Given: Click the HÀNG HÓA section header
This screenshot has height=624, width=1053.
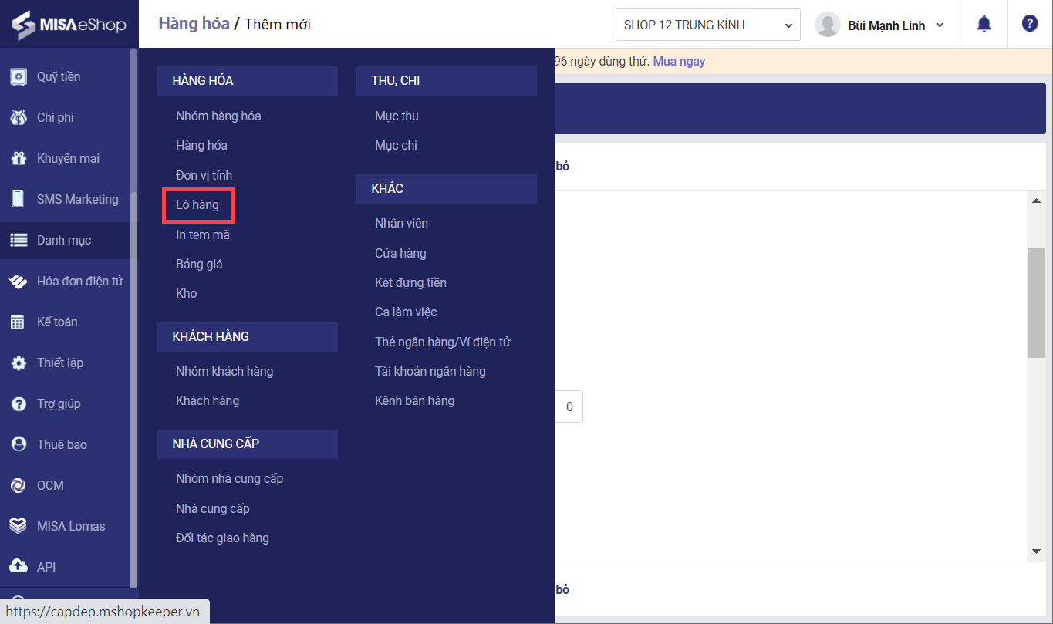Looking at the screenshot, I should (248, 81).
